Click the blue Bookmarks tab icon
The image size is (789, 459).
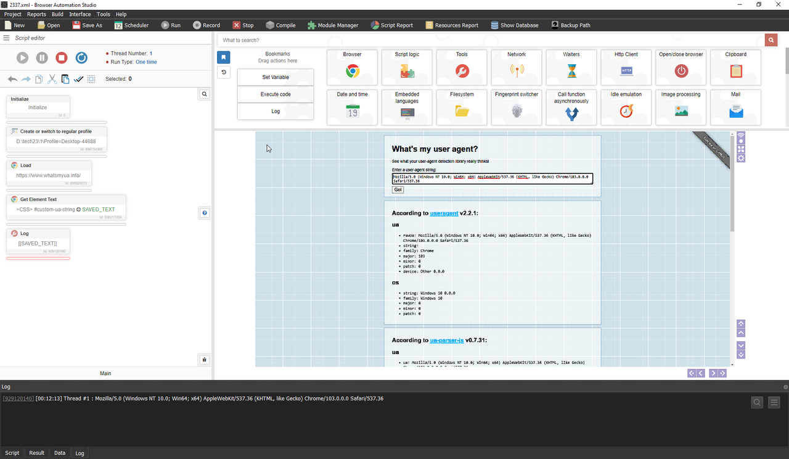(223, 57)
